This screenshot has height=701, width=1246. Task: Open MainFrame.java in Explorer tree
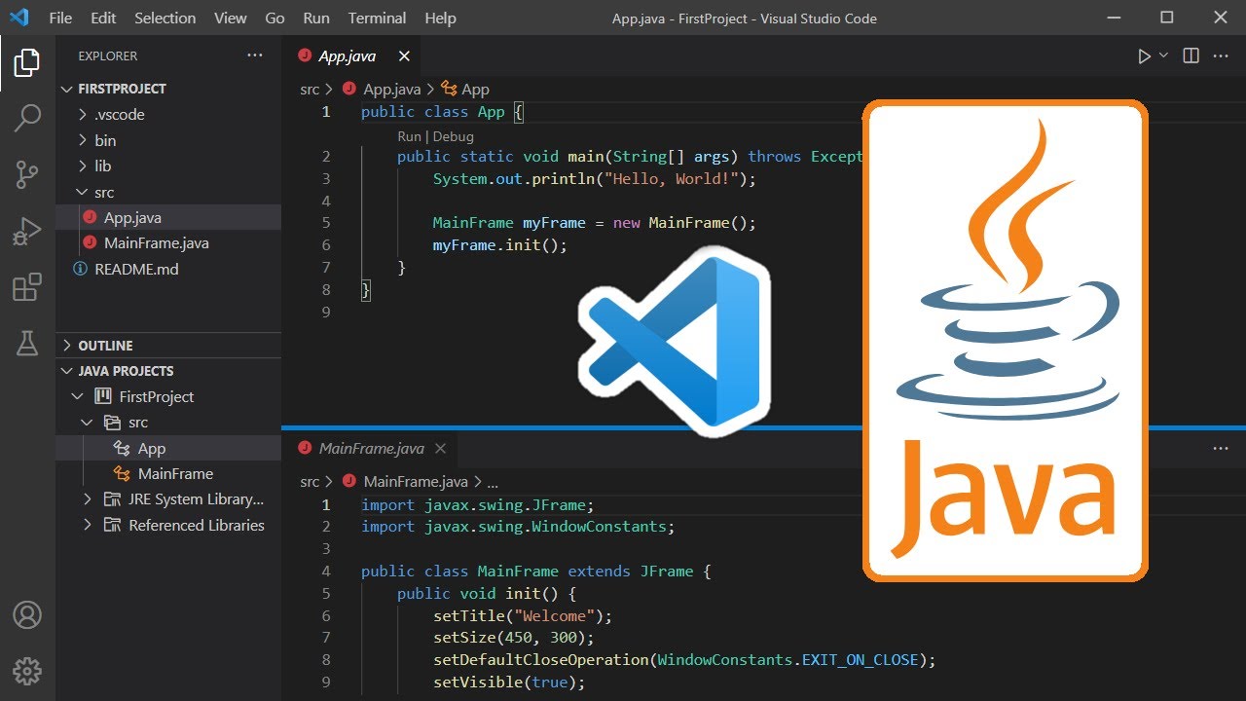pyautogui.click(x=168, y=243)
